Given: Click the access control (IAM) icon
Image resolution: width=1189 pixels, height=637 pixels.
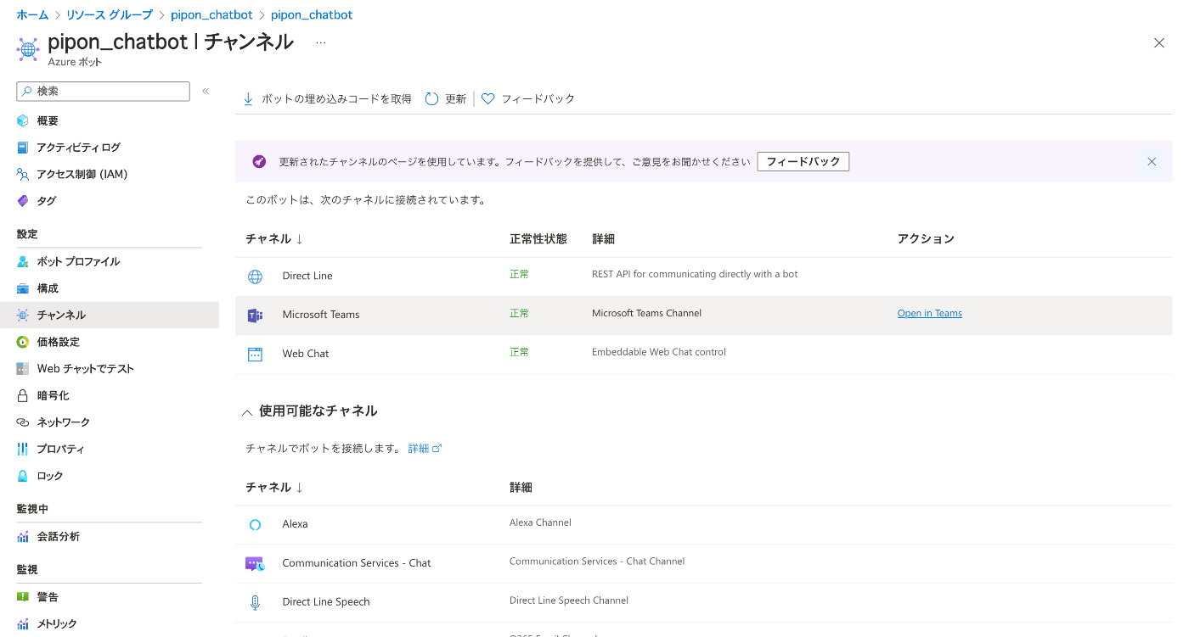Looking at the screenshot, I should [x=23, y=174].
